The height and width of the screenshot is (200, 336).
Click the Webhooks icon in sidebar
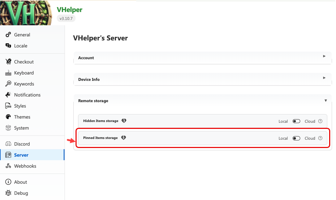tap(8, 166)
